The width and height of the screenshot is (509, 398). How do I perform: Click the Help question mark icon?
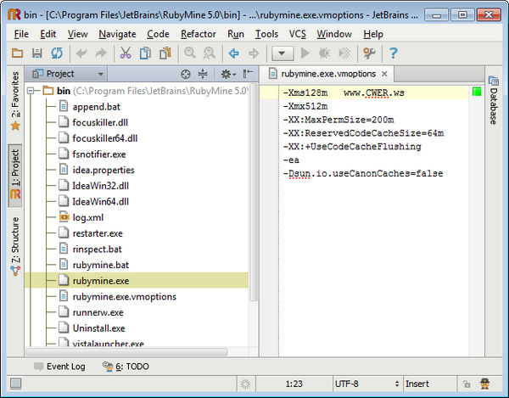[393, 53]
